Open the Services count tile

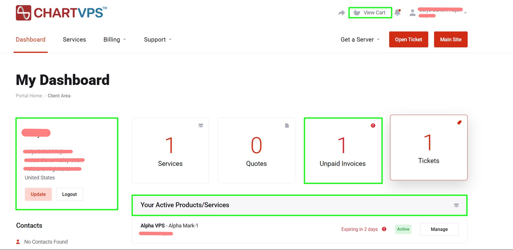click(x=170, y=150)
